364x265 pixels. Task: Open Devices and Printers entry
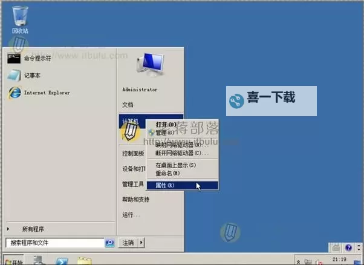pos(134,169)
